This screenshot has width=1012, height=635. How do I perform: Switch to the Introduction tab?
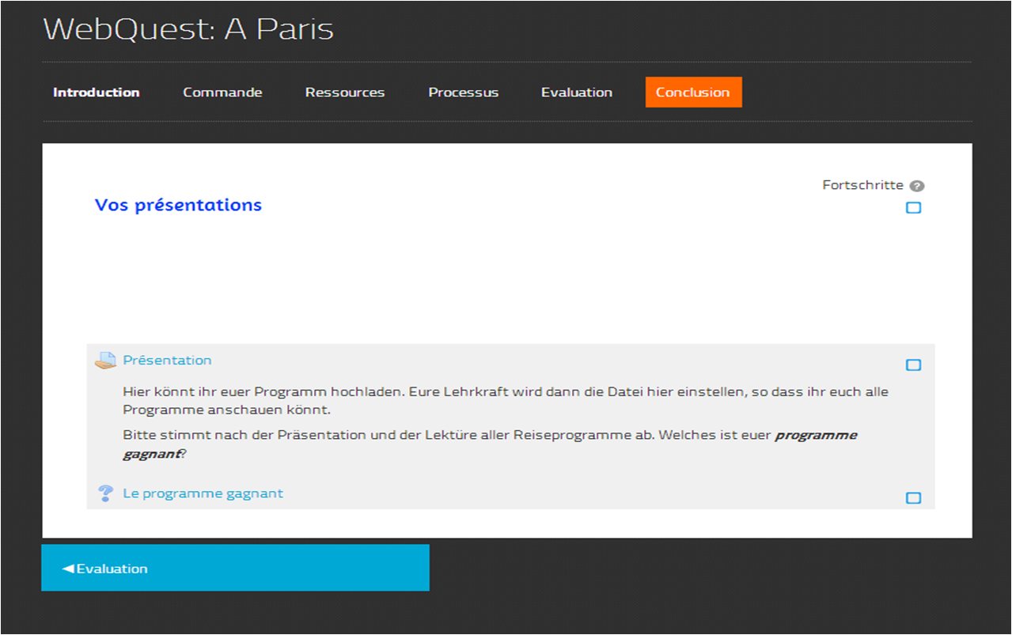pyautogui.click(x=96, y=93)
